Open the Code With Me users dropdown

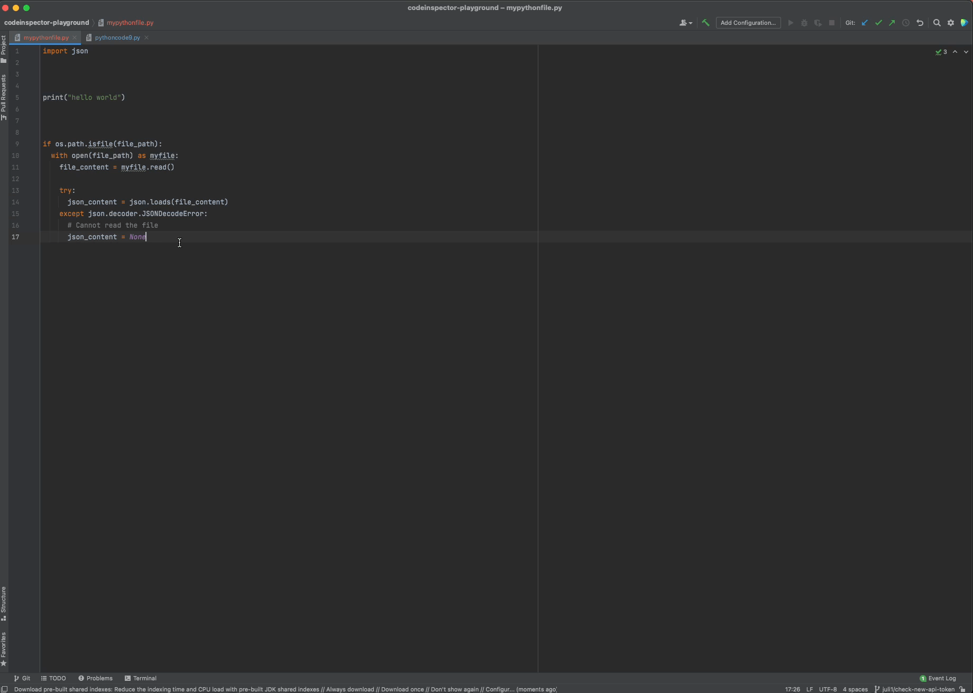coord(685,23)
